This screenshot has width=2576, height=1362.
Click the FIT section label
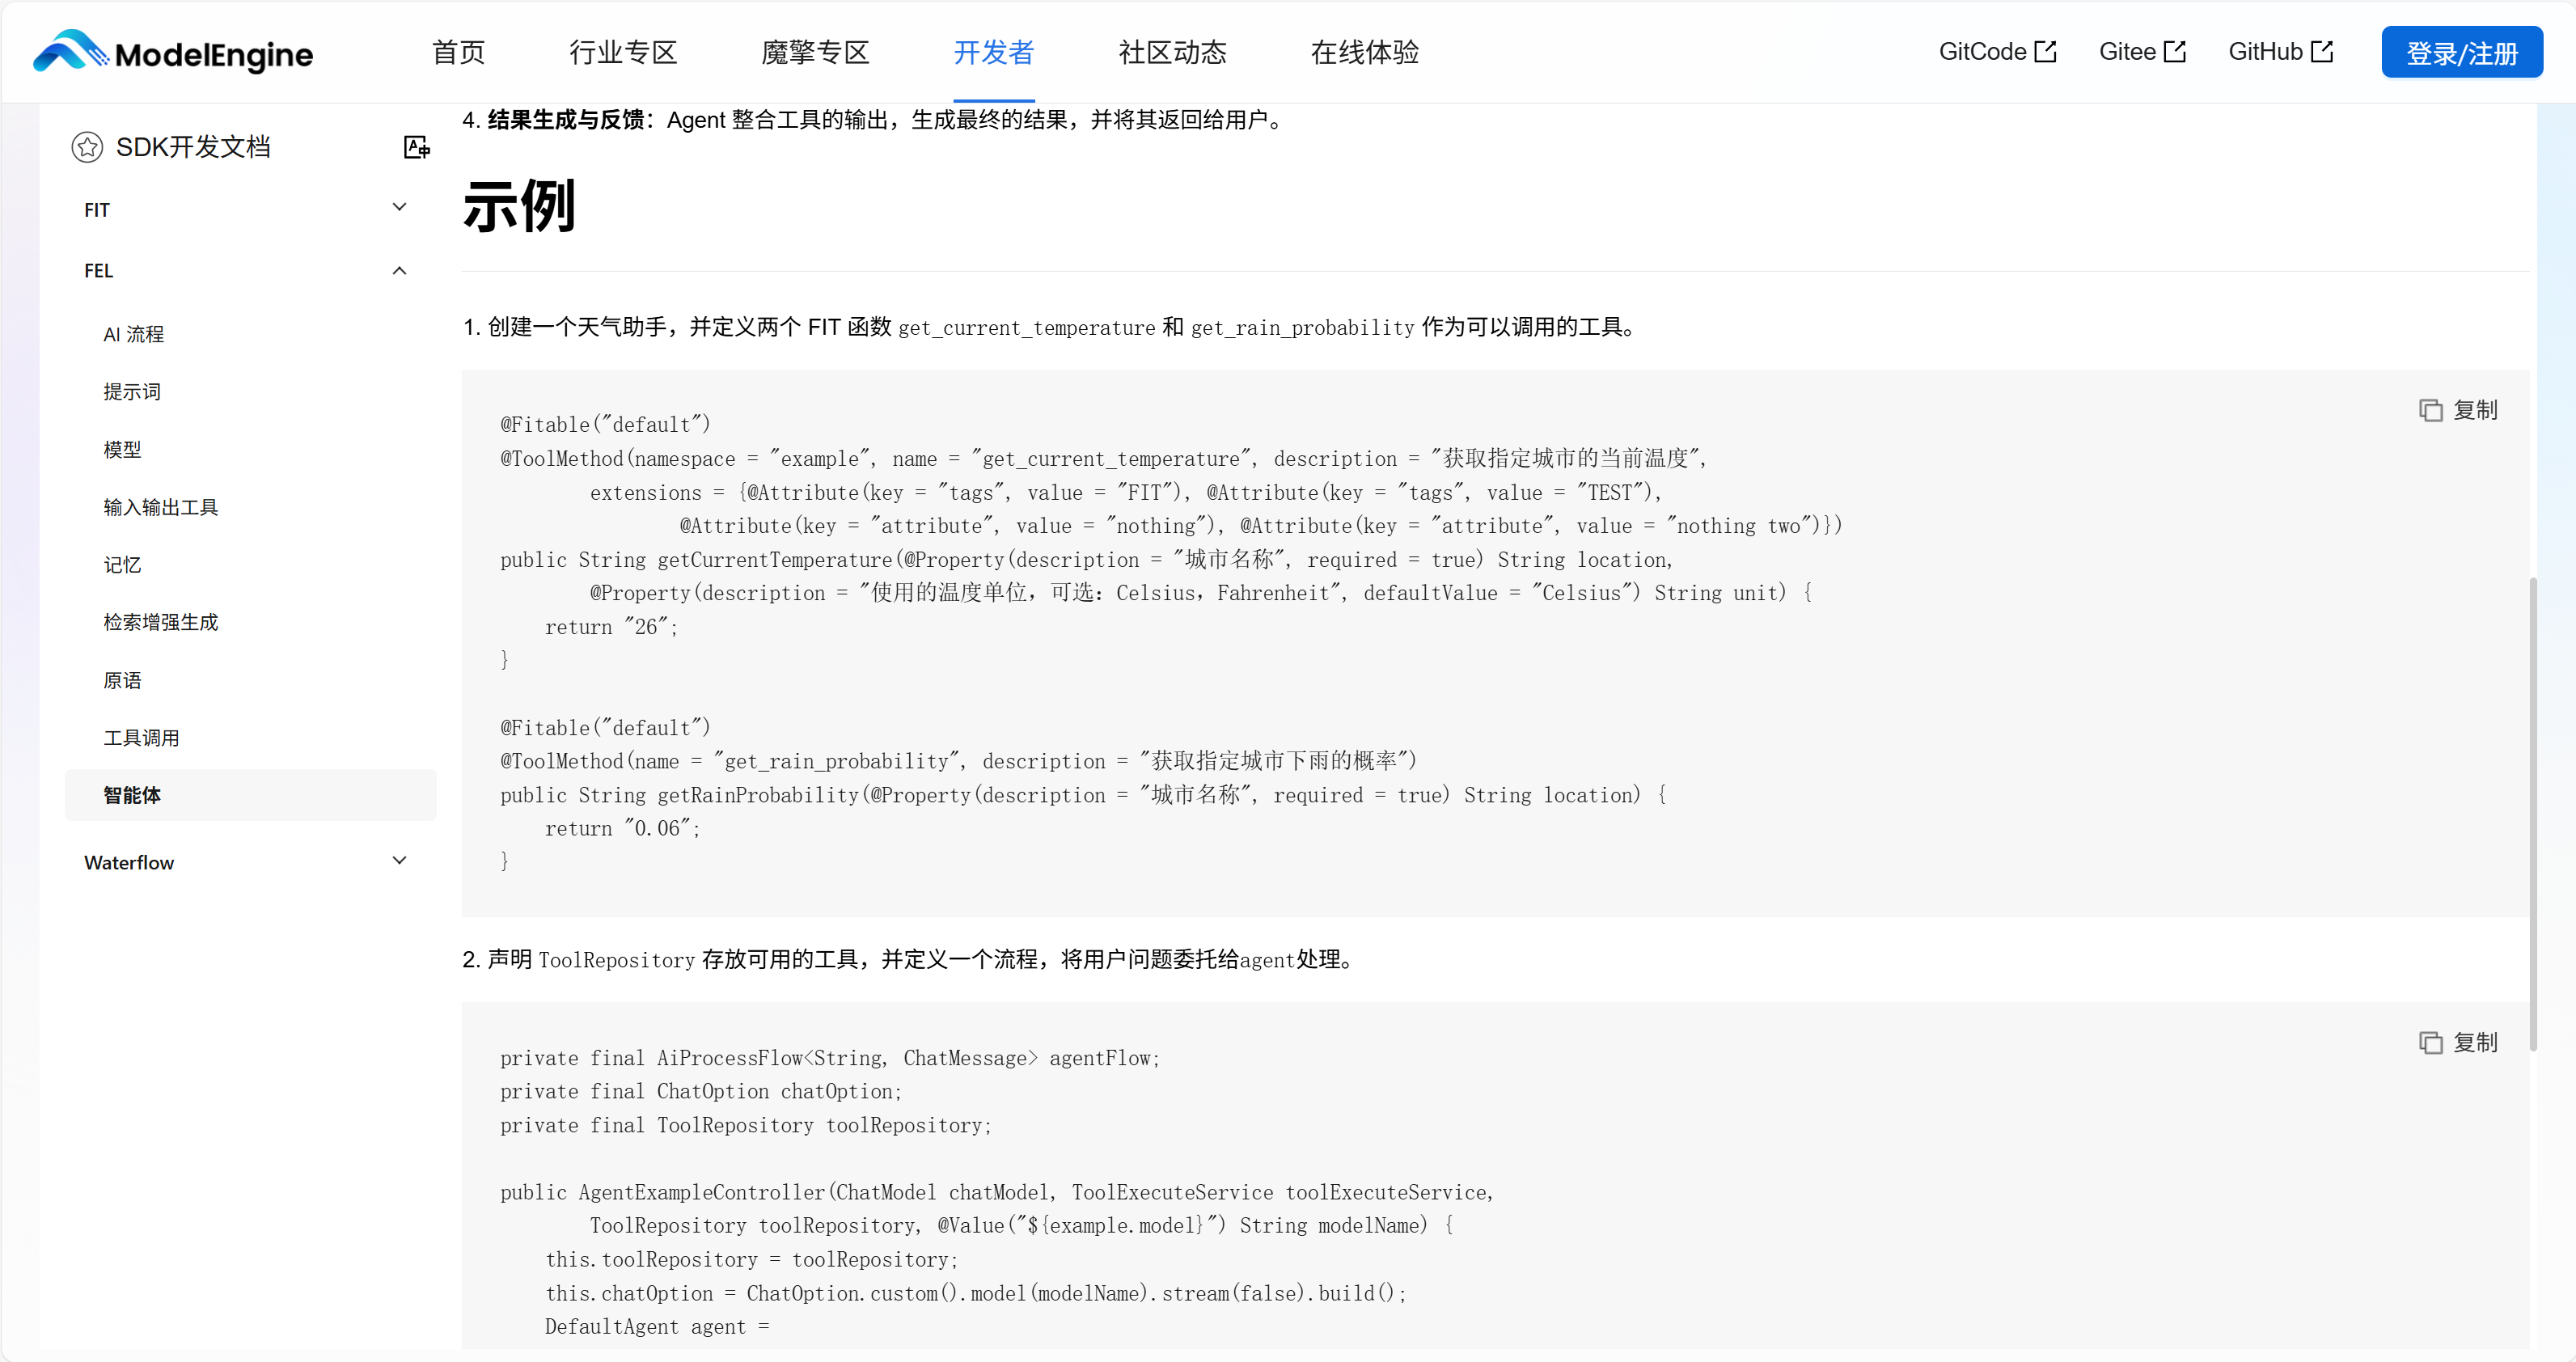click(x=97, y=210)
